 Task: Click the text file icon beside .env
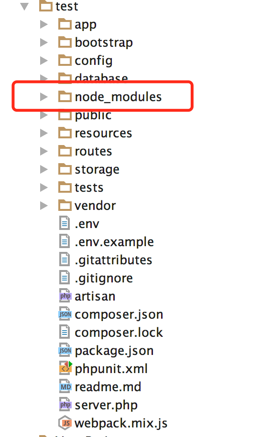[x=65, y=223]
